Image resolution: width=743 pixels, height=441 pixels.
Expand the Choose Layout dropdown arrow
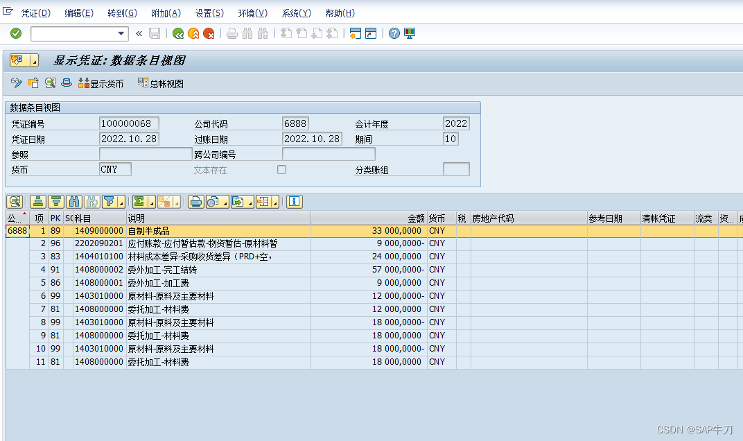point(275,202)
